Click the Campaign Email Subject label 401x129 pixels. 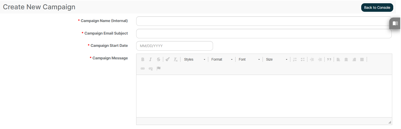coord(106,33)
